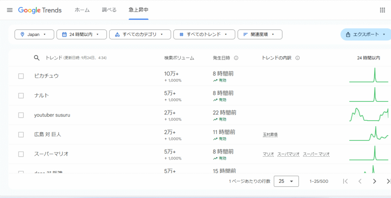Open rows-per-page dropdown showing 25
The image size is (391, 198).
tap(286, 181)
